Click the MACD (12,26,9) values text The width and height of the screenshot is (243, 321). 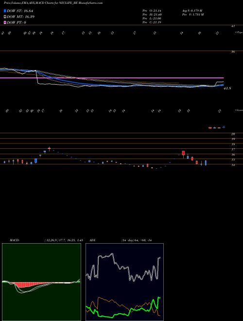click(64, 240)
